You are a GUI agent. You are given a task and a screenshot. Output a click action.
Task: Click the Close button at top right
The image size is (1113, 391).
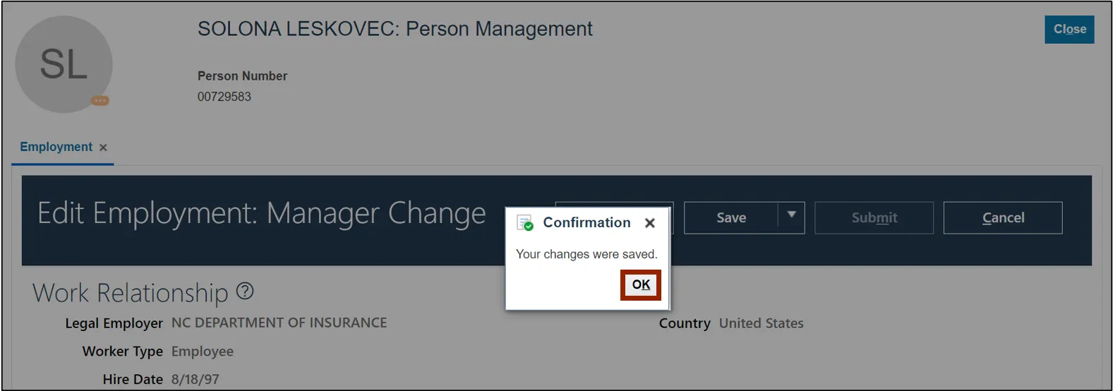click(x=1069, y=30)
